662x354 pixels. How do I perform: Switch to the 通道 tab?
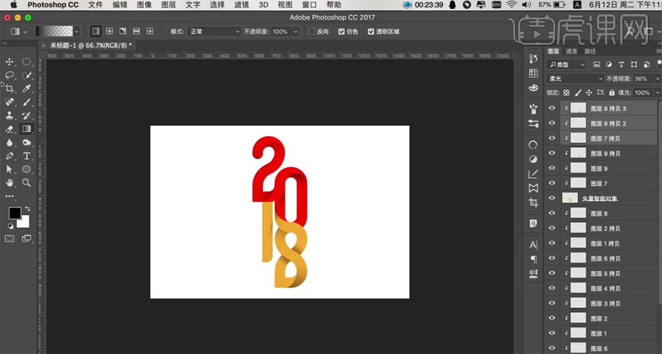coord(572,51)
